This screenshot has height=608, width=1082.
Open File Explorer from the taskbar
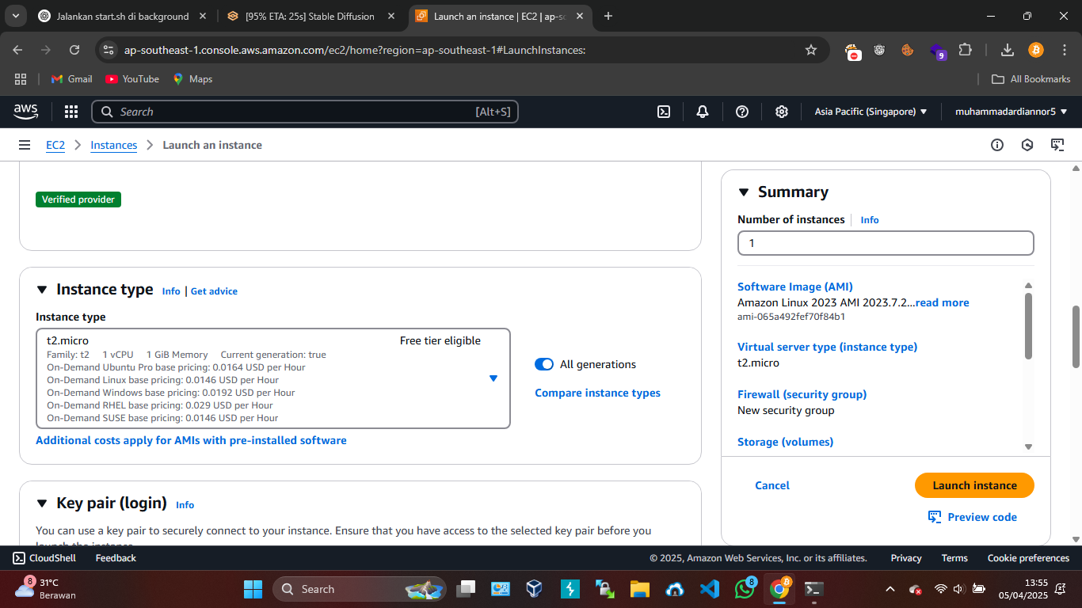click(x=639, y=589)
